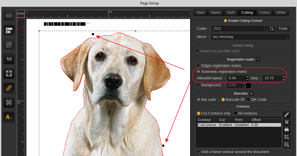Click the align-left layout icon in sidebar
Image resolution: width=297 pixels, height=156 pixels.
coord(9,30)
